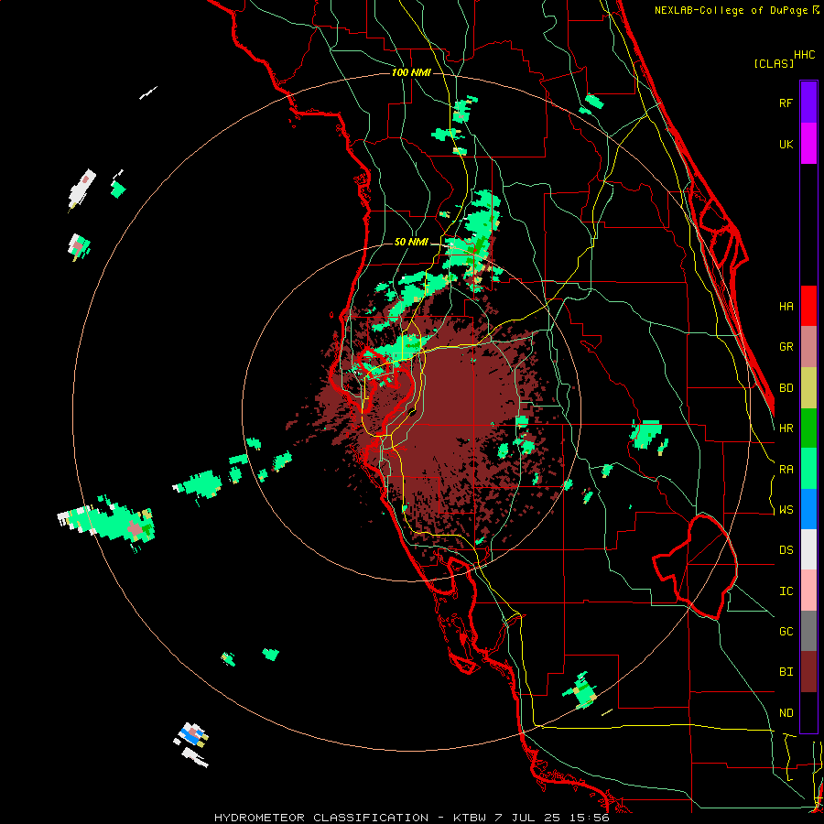The width and height of the screenshot is (824, 824).
Task: Click the DS legend label
Action: (786, 550)
